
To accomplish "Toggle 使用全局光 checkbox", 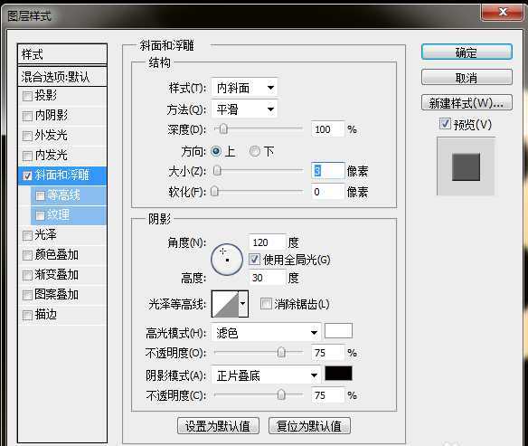I will coord(254,260).
